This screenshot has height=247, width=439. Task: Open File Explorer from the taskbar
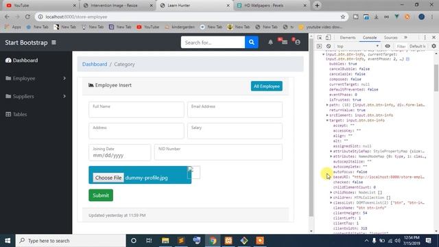click(x=165, y=241)
